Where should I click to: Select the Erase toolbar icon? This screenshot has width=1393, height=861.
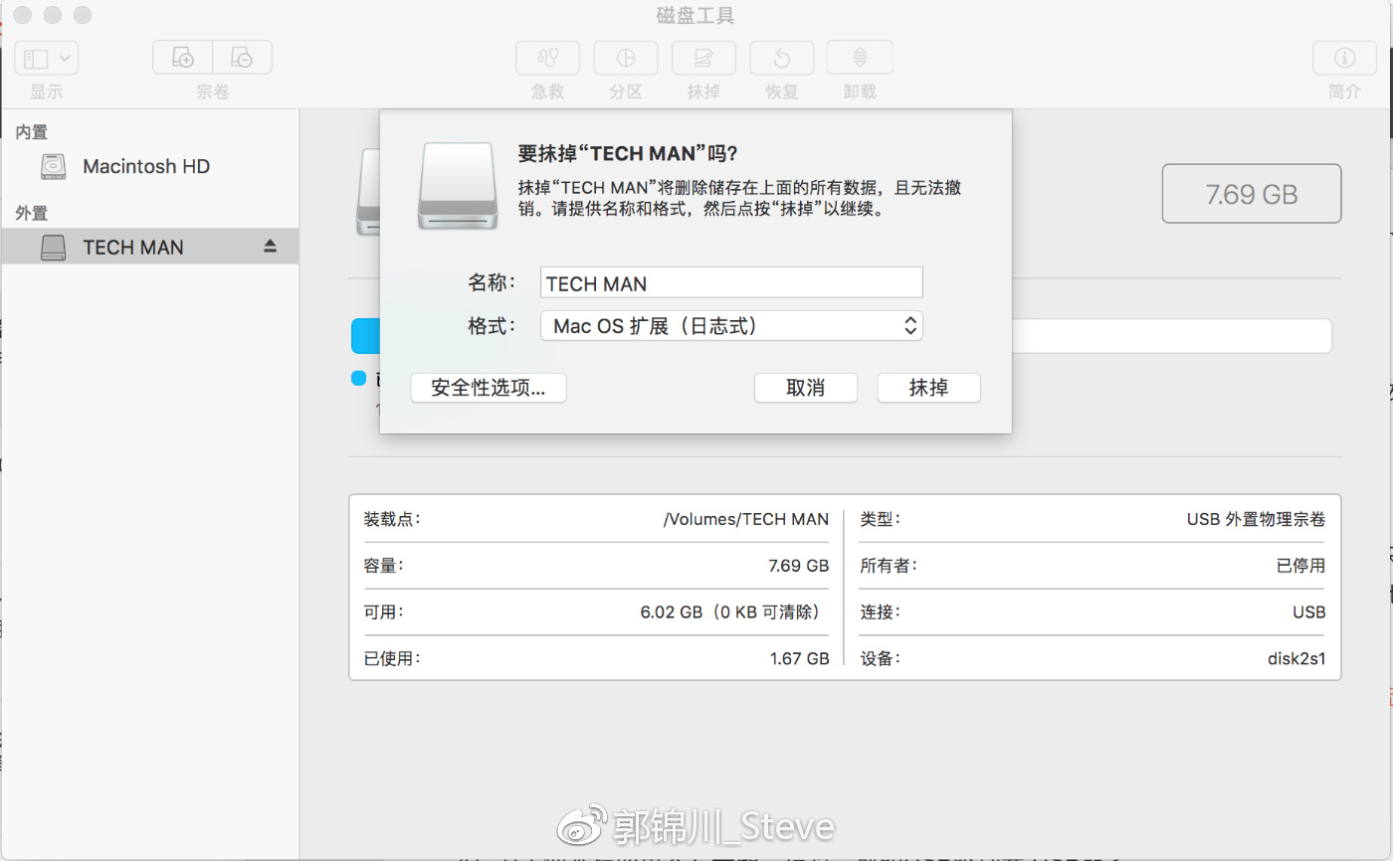[x=703, y=58]
